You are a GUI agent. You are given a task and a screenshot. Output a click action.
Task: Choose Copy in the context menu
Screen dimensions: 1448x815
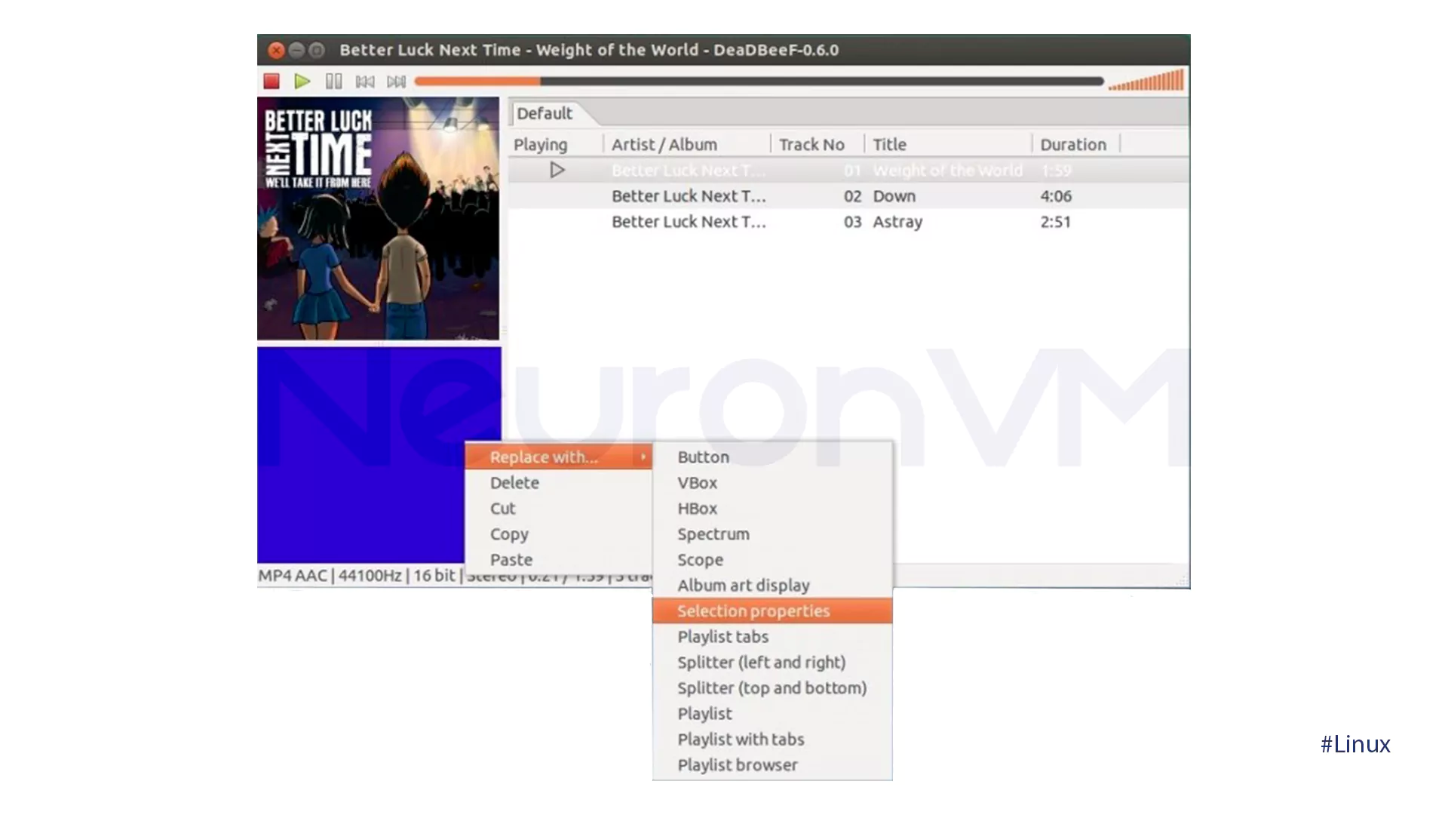pos(558,534)
